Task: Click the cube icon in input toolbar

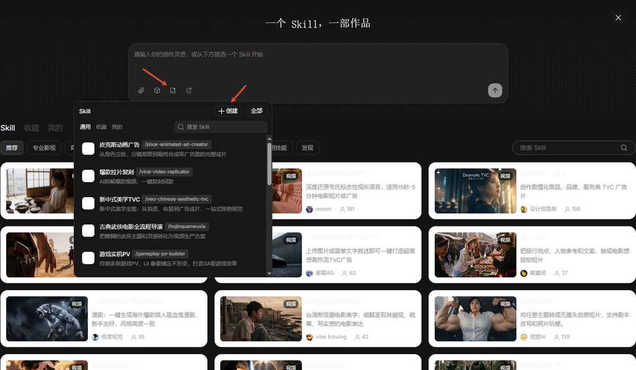Action: (x=157, y=91)
